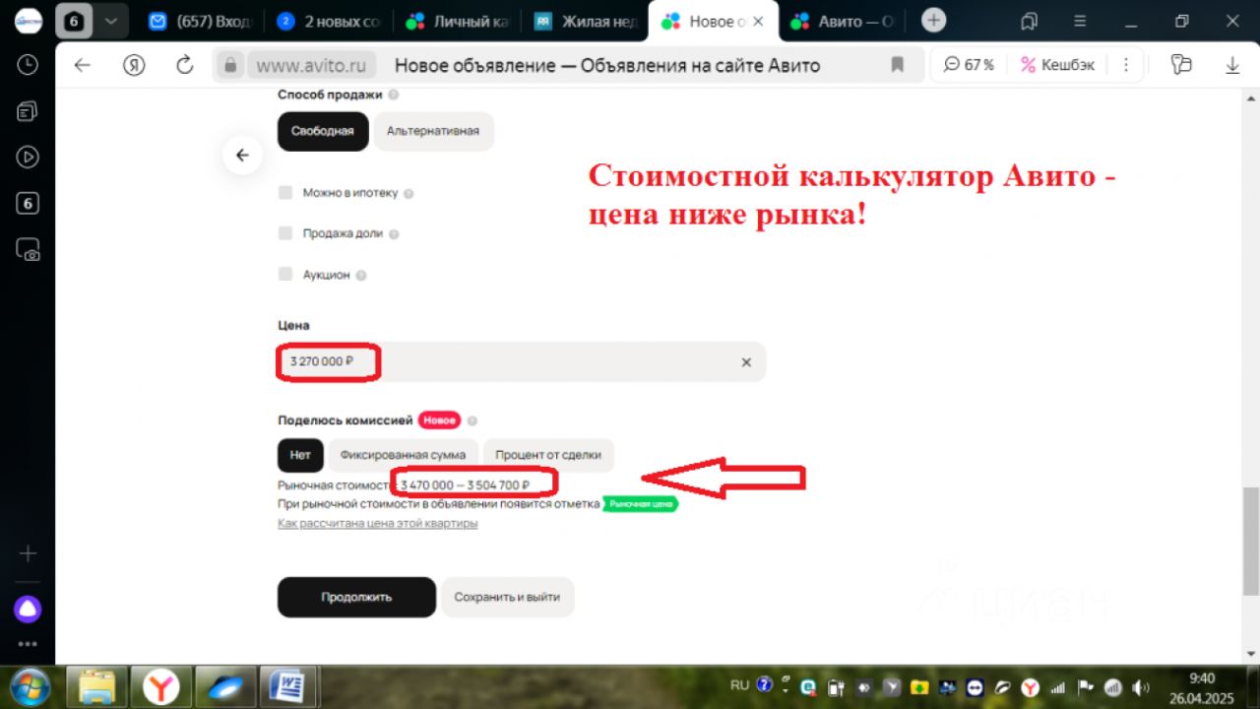Open the video play icon in sidebar
The height and width of the screenshot is (709, 1260).
[28, 157]
